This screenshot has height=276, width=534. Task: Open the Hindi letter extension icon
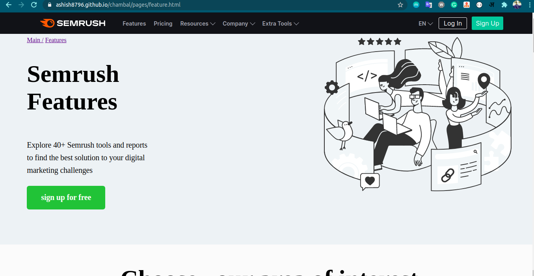click(492, 5)
